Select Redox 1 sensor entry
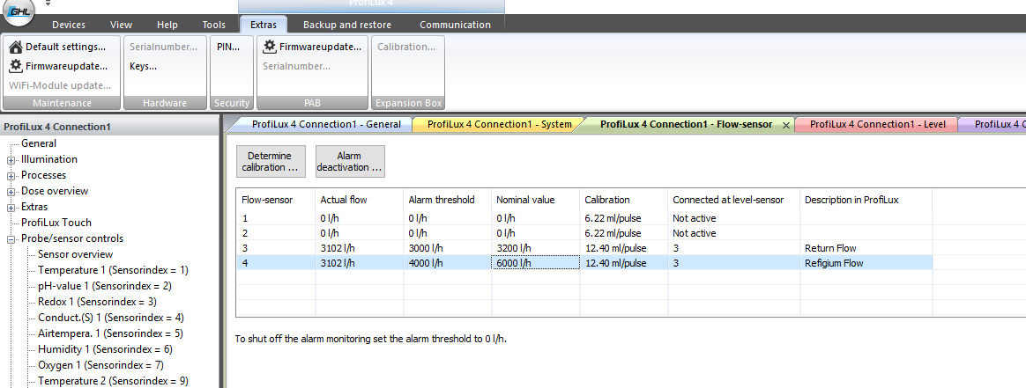1026x388 pixels. pyautogui.click(x=97, y=302)
